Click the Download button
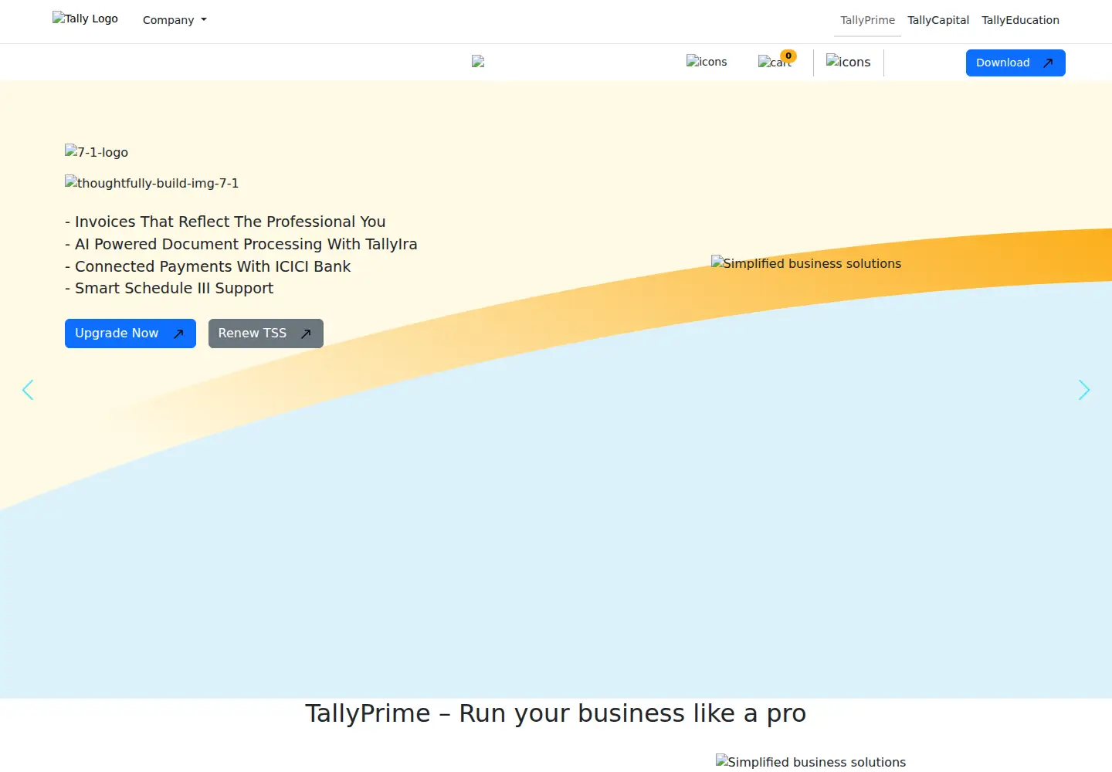This screenshot has width=1112, height=772. pyautogui.click(x=1015, y=63)
